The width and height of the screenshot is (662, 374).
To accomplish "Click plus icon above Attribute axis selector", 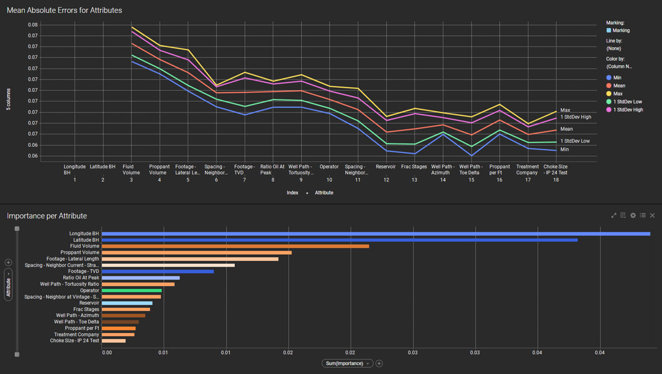I will 8,262.
